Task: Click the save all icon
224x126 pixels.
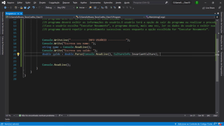Action: pyautogui.click(x=29, y=8)
